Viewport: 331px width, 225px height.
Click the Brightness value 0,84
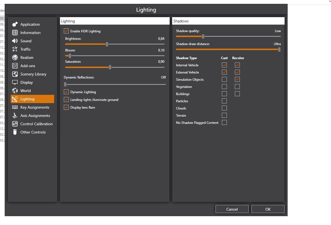tap(161, 39)
